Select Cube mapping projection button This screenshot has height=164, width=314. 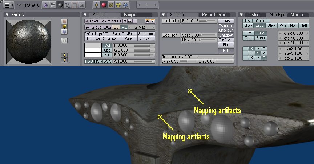[x=260, y=33]
